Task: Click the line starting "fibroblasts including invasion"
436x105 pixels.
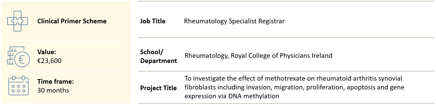Action: click(294, 87)
